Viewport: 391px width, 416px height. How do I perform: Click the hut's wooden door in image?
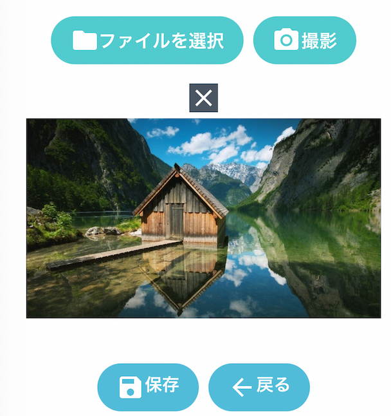pyautogui.click(x=176, y=222)
